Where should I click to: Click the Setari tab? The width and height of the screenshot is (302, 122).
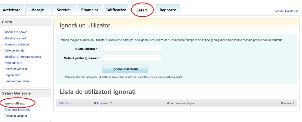142,10
